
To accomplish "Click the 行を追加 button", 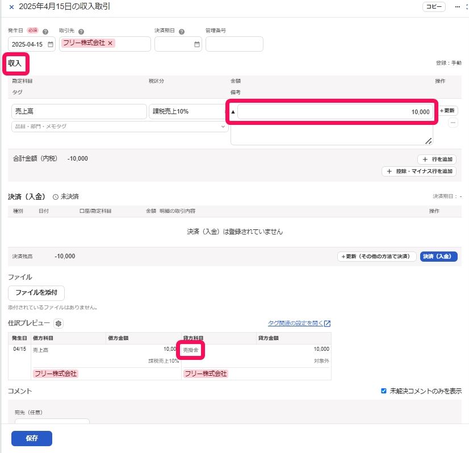I will (437, 160).
